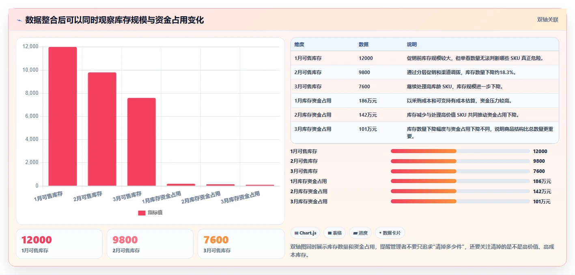Viewport: 575px width, 275px height.
Task: Click the 186万元 cell in the table
Action: 368,101
